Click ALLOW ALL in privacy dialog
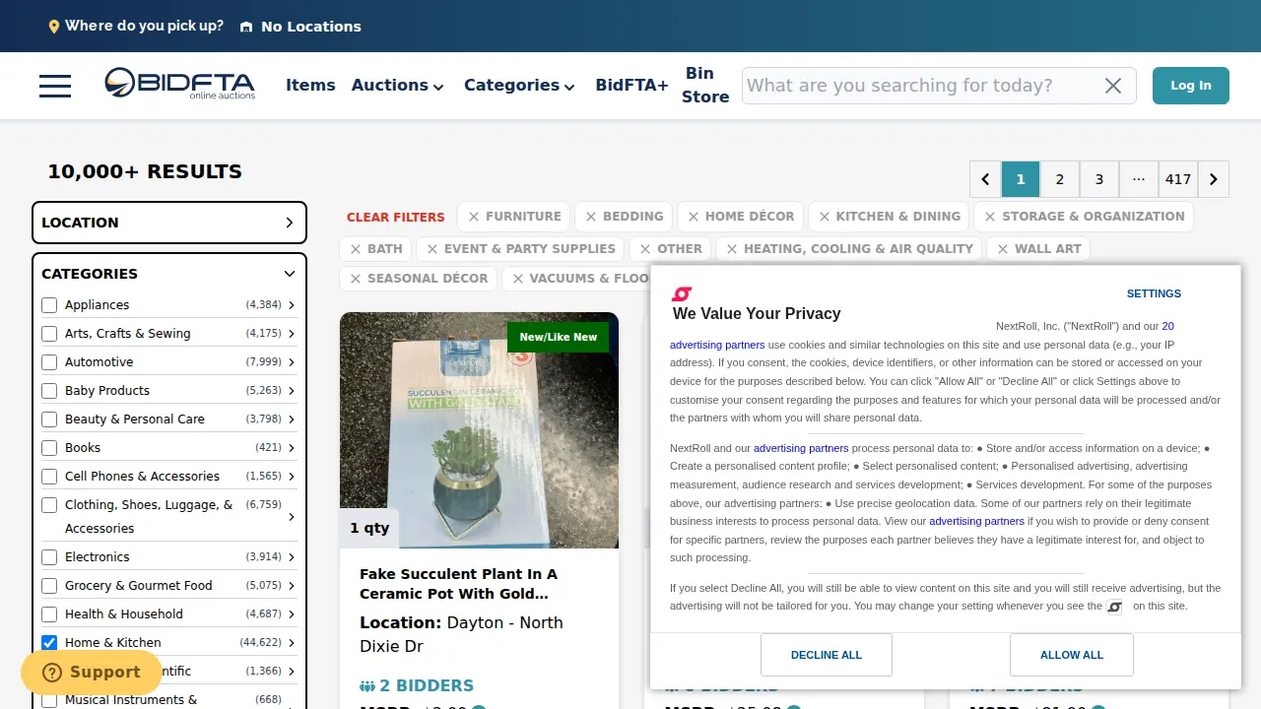The width and height of the screenshot is (1261, 709). coord(1072,655)
